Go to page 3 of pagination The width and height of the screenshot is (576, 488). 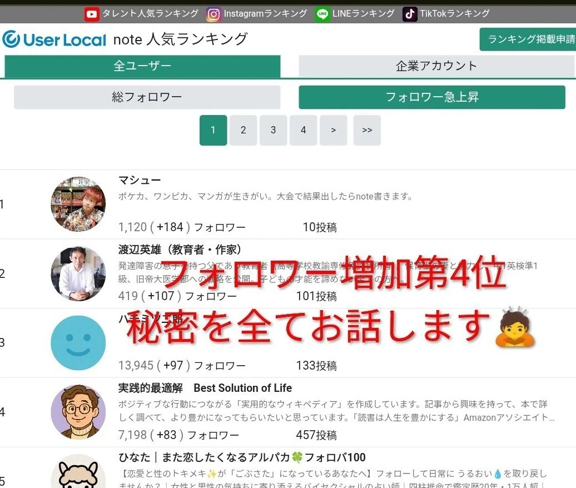click(274, 130)
